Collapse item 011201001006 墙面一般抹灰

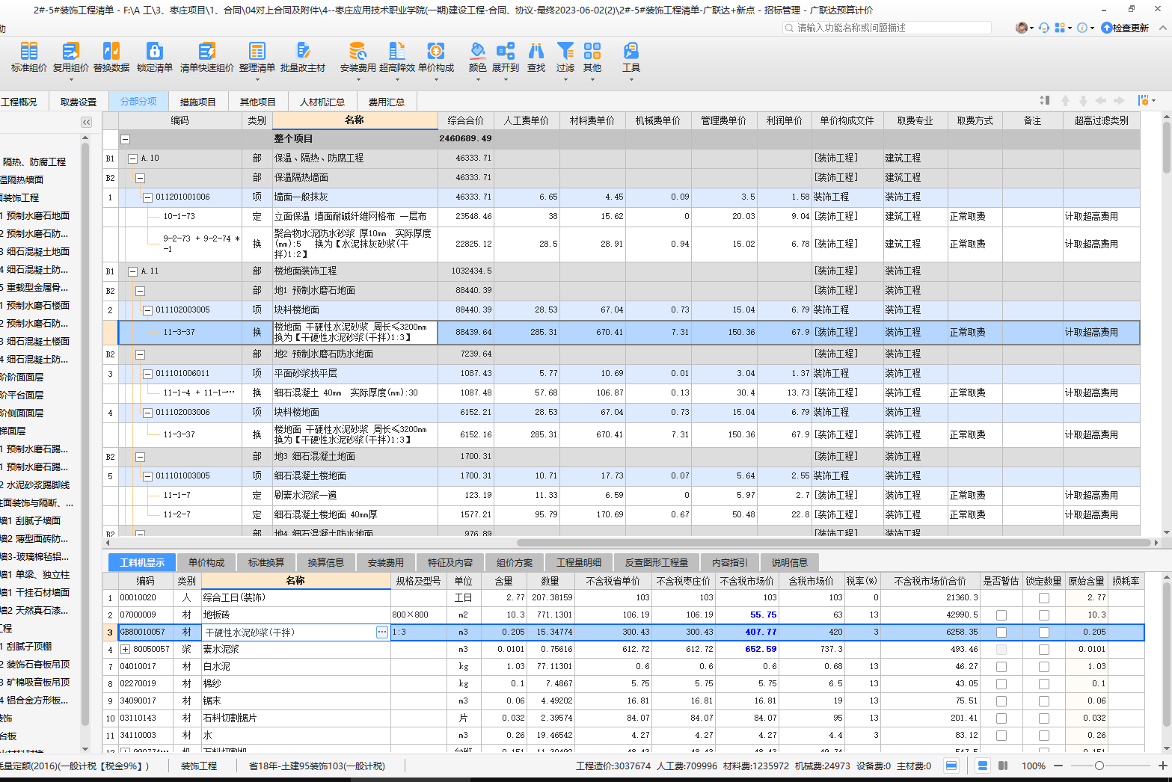coord(148,197)
